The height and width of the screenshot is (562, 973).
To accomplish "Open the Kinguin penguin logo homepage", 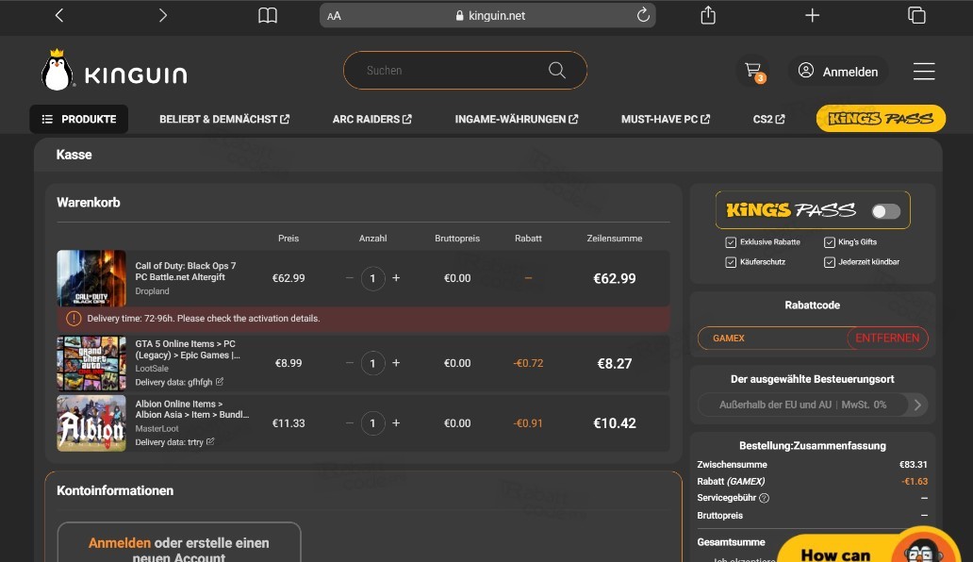I will tap(57, 70).
